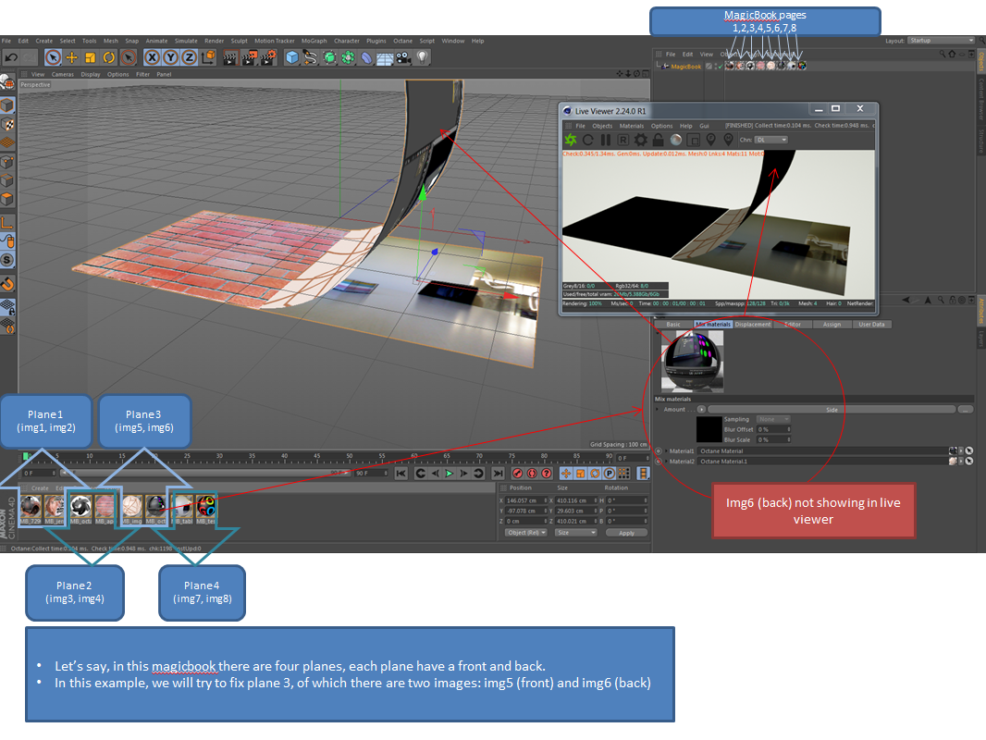
Task: Click the black shader preview swatch
Action: click(x=709, y=429)
